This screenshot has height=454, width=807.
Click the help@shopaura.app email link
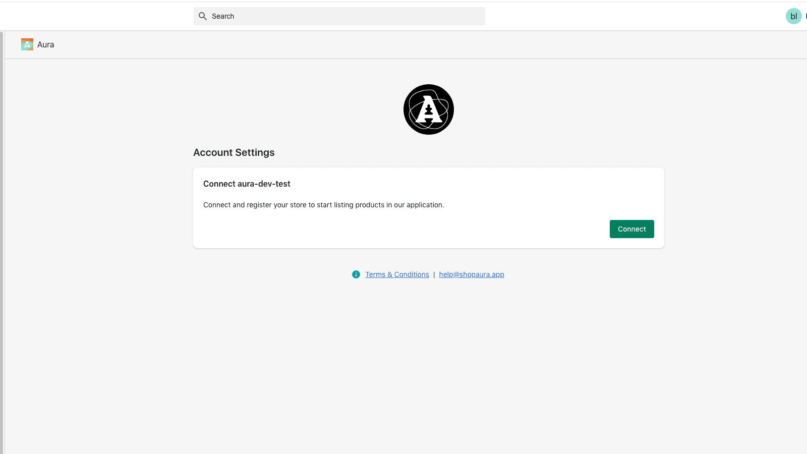tap(471, 274)
